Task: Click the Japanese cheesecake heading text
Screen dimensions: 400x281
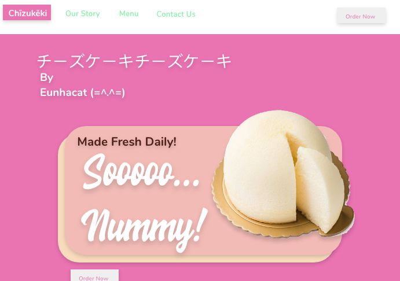Action: click(x=134, y=61)
